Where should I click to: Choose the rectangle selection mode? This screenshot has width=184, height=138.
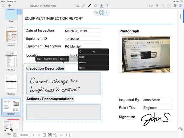[102, 12]
